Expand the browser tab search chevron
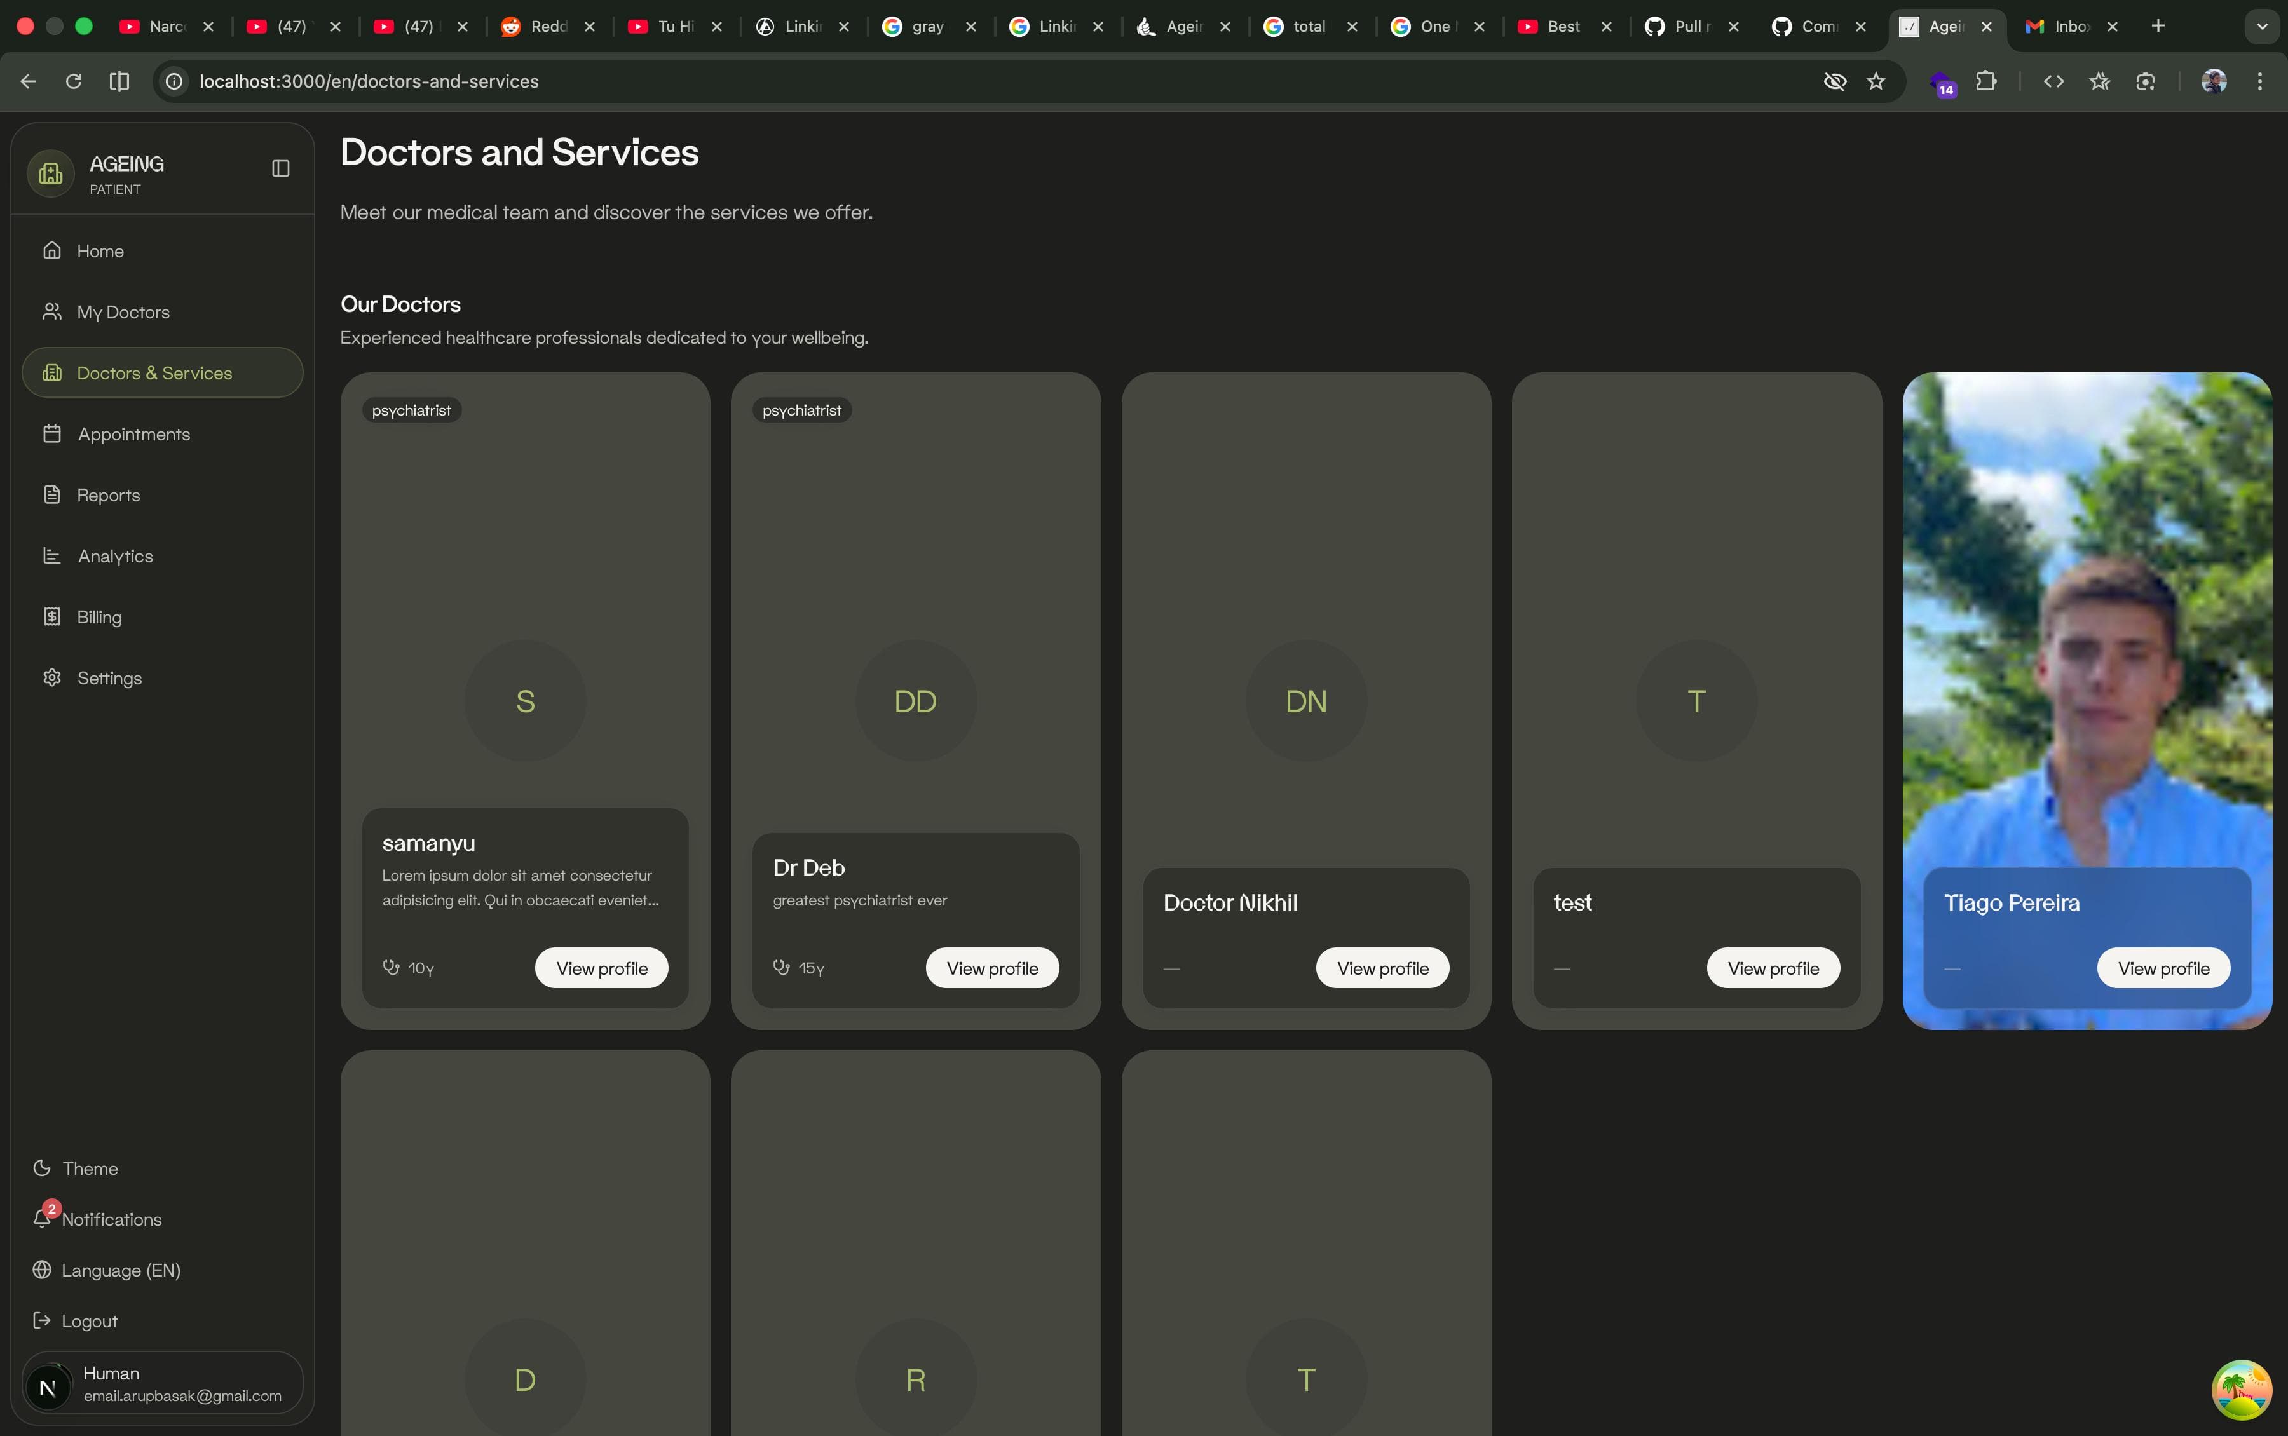Viewport: 2288px width, 1436px height. click(2261, 27)
